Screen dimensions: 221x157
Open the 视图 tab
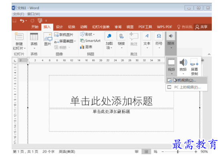click(x=130, y=27)
